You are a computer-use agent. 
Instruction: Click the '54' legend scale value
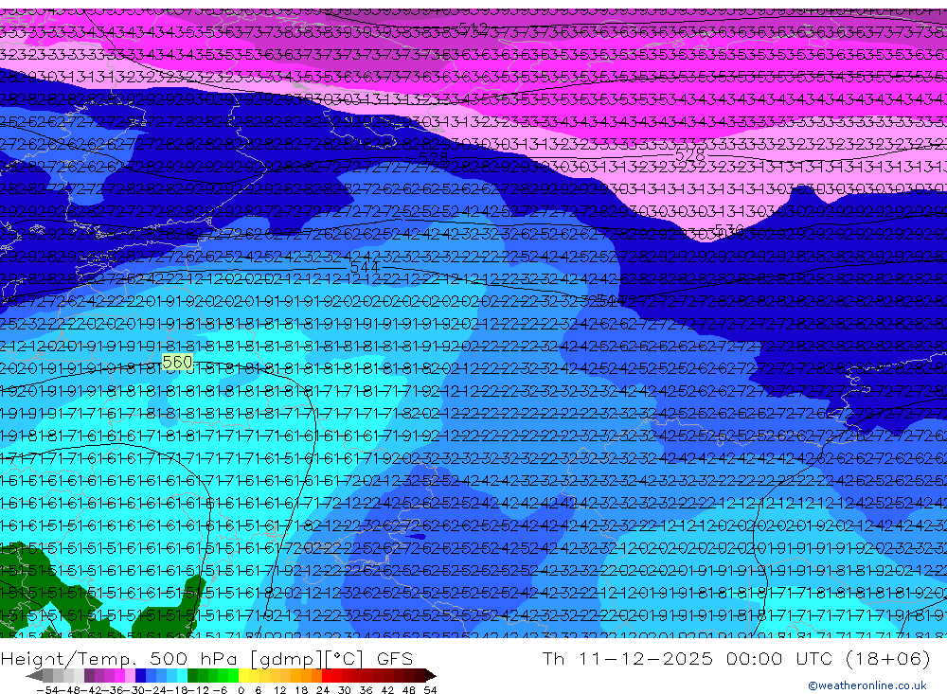click(x=430, y=690)
